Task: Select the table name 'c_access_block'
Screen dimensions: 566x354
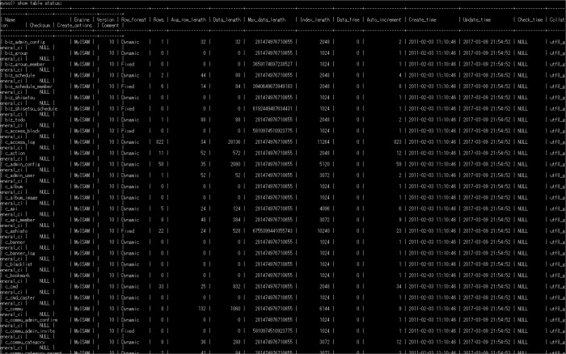Action: click(x=23, y=131)
